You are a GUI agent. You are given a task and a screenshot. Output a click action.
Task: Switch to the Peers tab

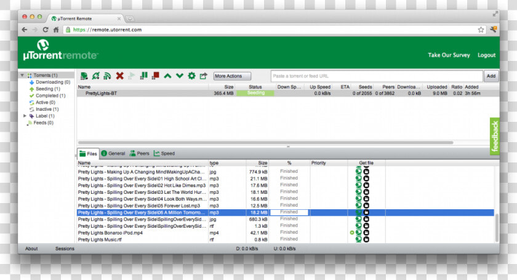pos(139,153)
